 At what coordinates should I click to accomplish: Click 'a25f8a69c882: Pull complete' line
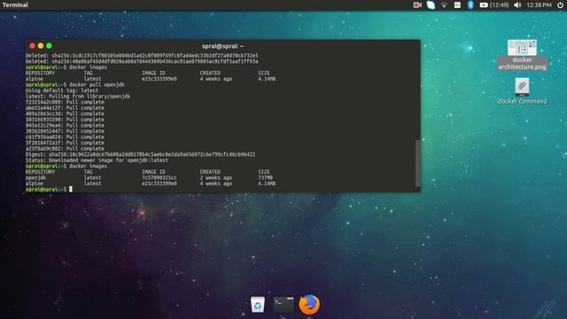point(65,149)
